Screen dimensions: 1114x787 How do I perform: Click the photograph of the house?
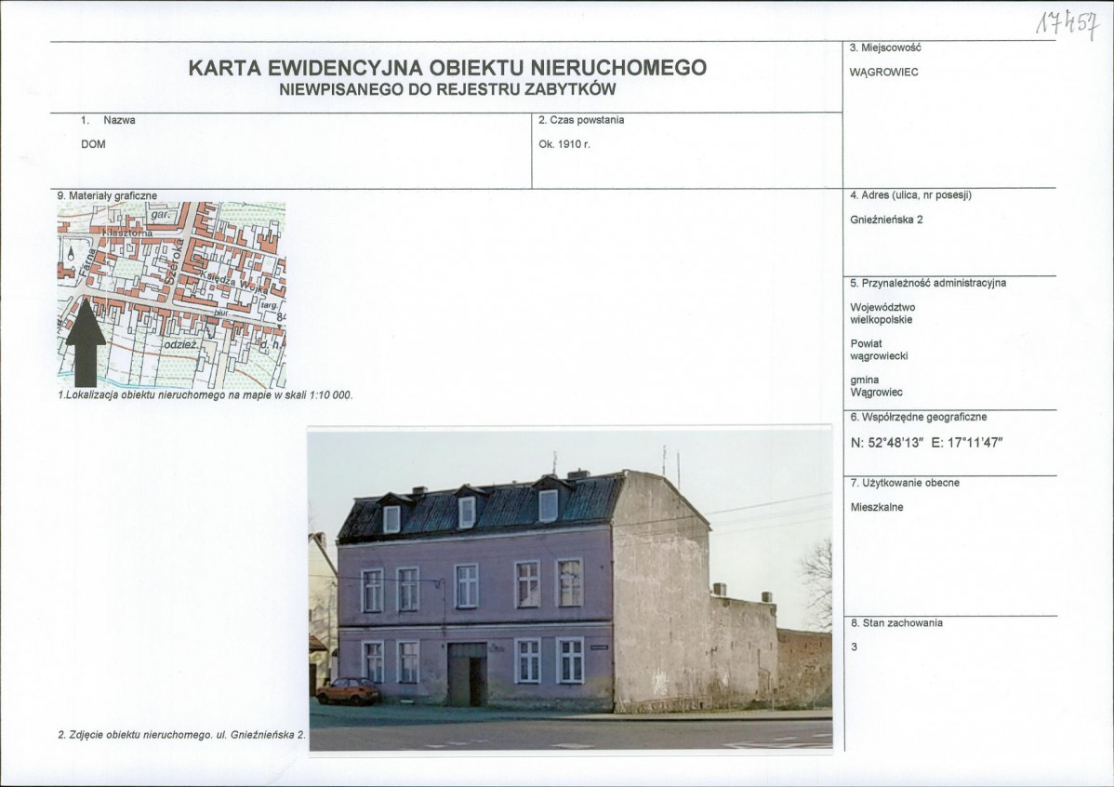click(571, 589)
